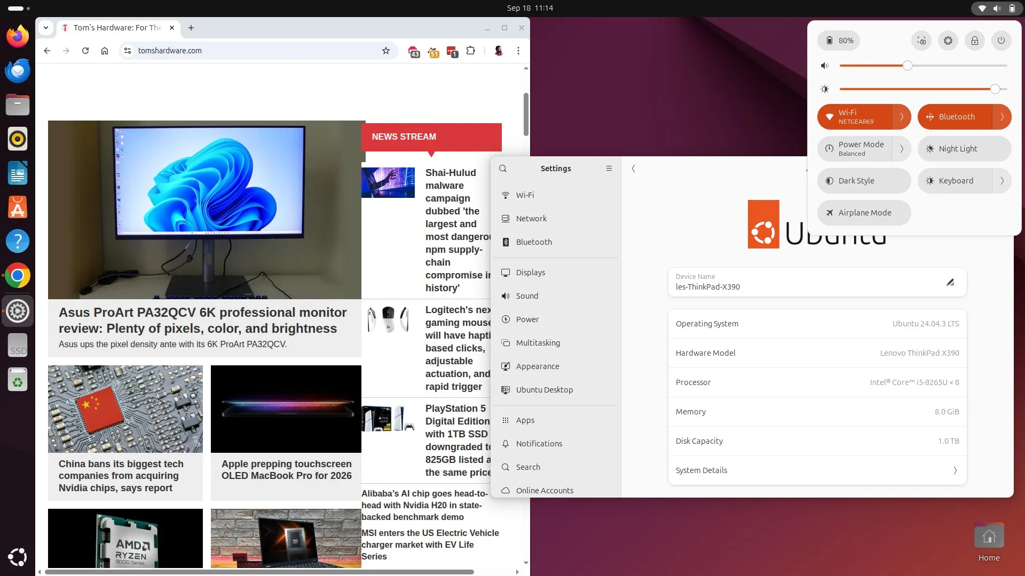Open the Asus ProArt PA32QCV review headline
The width and height of the screenshot is (1025, 576).
(203, 320)
